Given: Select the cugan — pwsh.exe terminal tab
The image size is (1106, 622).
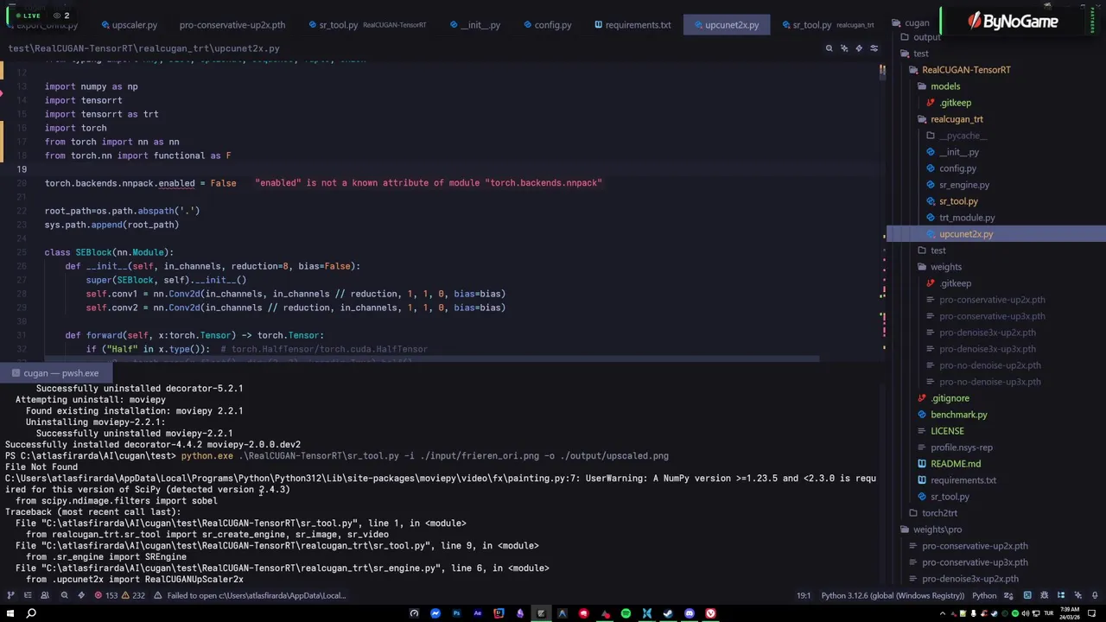Looking at the screenshot, I should [x=55, y=373].
